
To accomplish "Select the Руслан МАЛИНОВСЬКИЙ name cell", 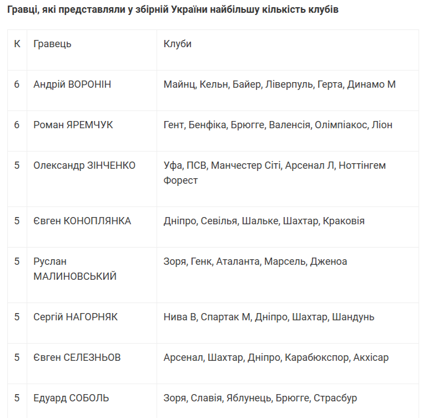I will coord(75,269).
